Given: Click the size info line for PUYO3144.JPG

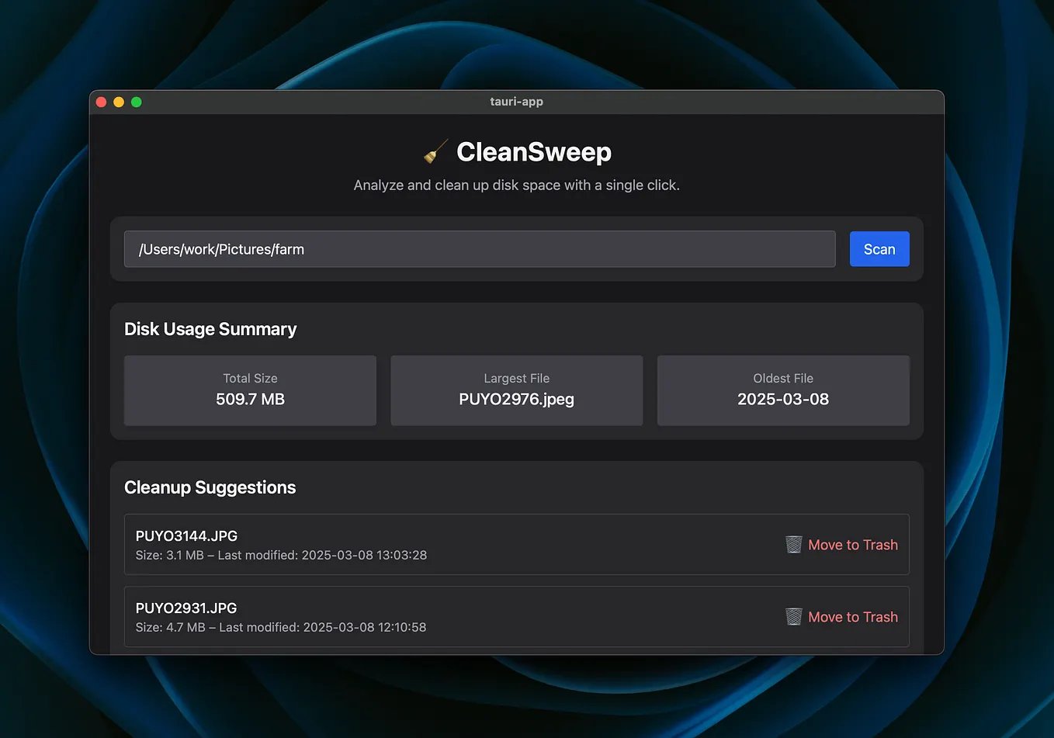Looking at the screenshot, I should (281, 555).
